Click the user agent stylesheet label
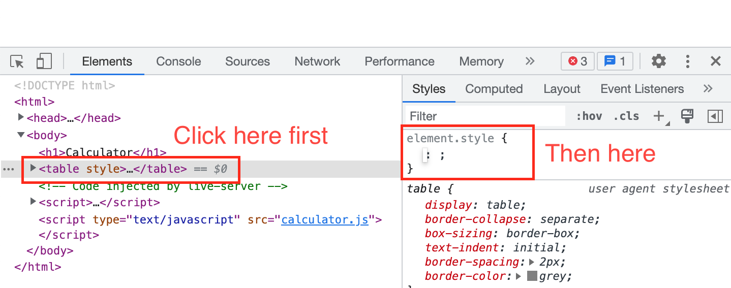Screen dimensions: 731x288 (x=659, y=189)
